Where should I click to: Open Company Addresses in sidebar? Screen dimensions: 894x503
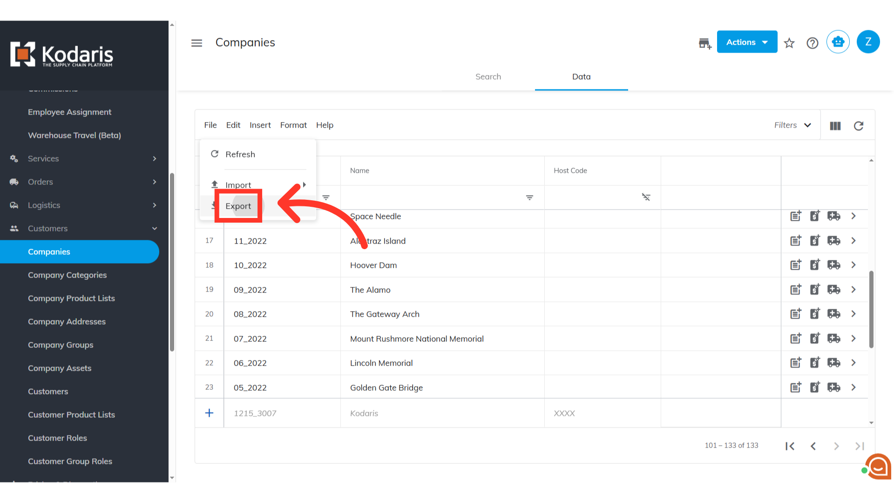67,322
